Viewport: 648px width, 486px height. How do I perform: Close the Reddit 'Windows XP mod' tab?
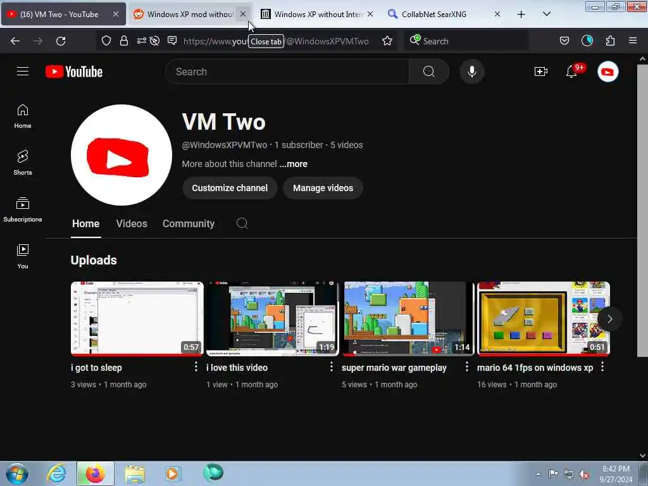(243, 14)
